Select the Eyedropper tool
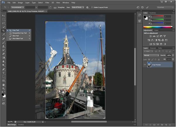The image size is (176, 127). tap(4, 34)
